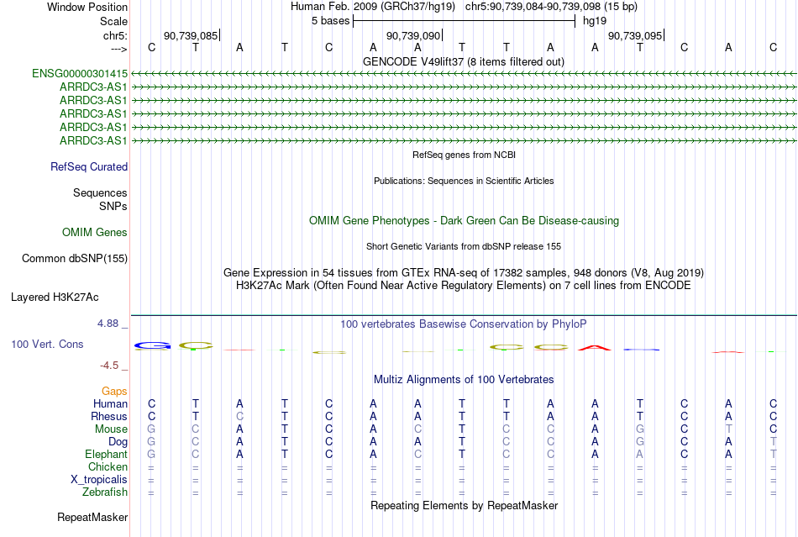Select the OMIM Genes track label
Viewport: 798px width, 537px height.
pos(95,232)
